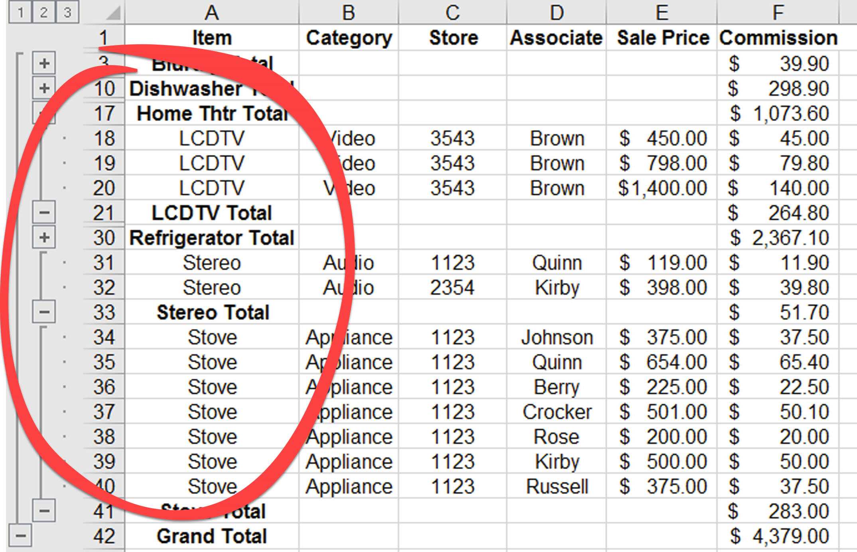Select the Stereo Total cell
This screenshot has width=857, height=552.
(212, 312)
